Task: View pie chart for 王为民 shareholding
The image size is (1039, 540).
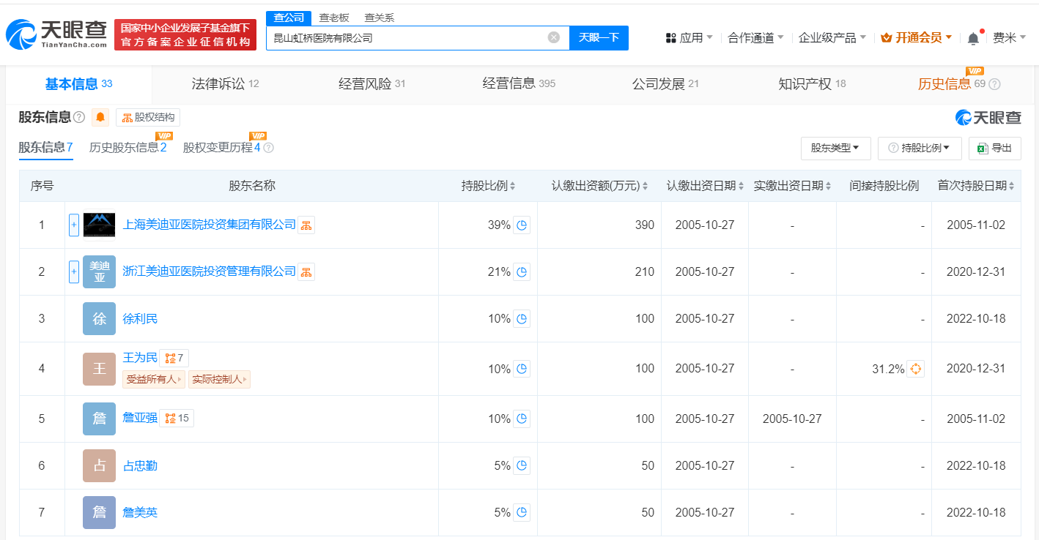Action: coord(522,369)
